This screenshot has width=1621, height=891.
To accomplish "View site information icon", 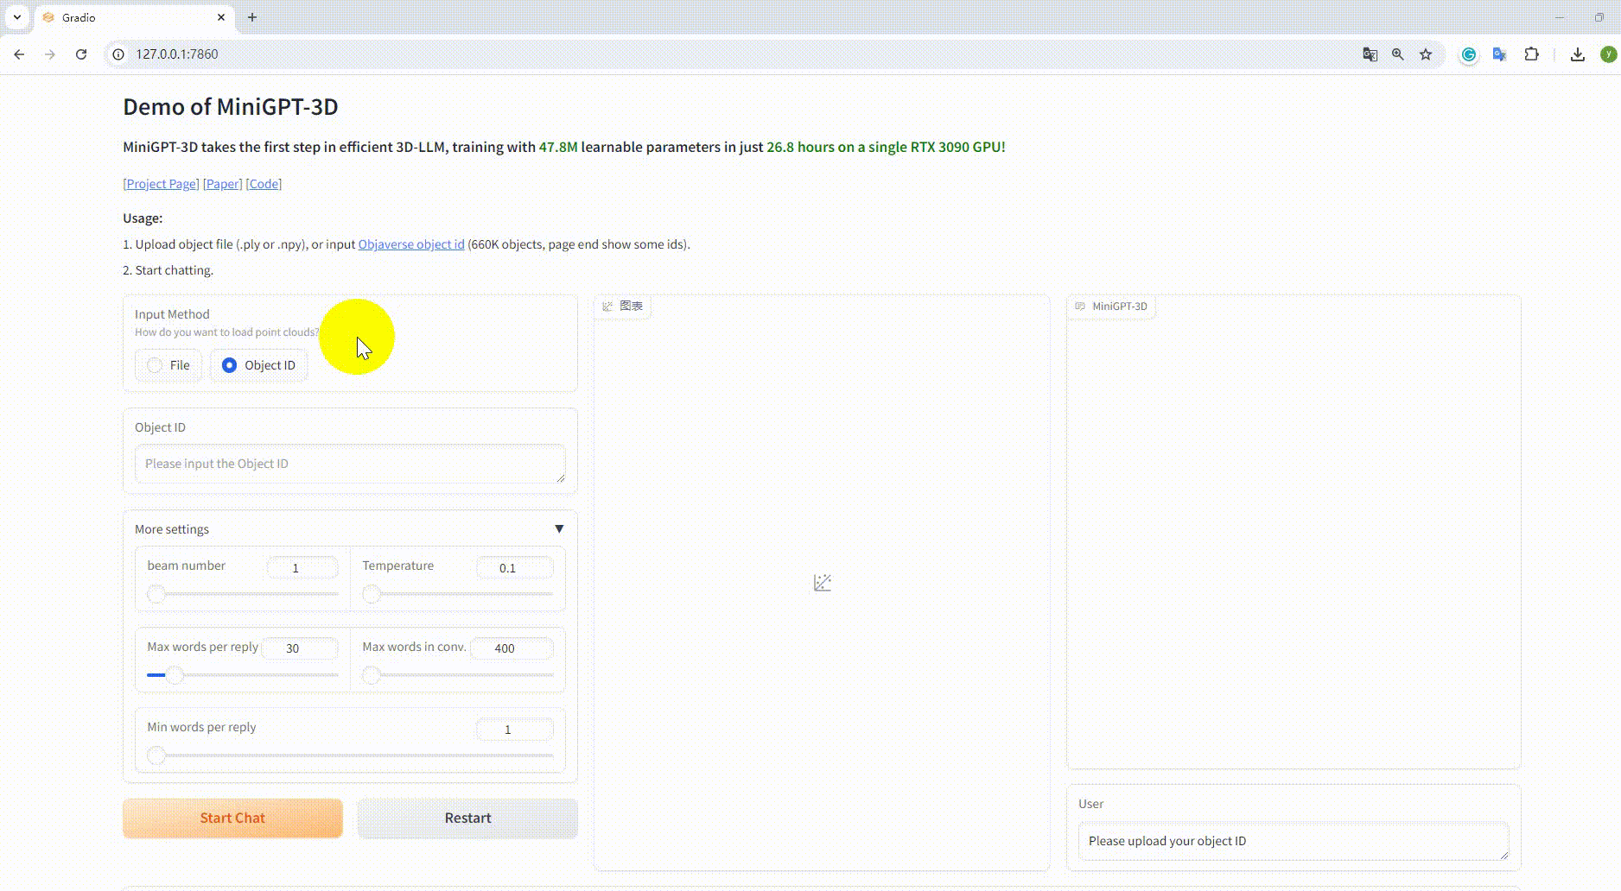I will tap(119, 54).
